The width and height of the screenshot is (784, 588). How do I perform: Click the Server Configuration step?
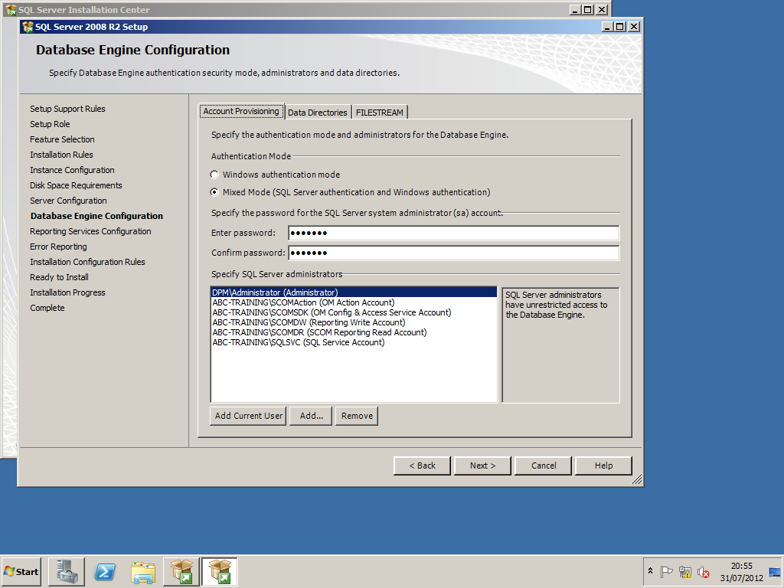point(68,201)
